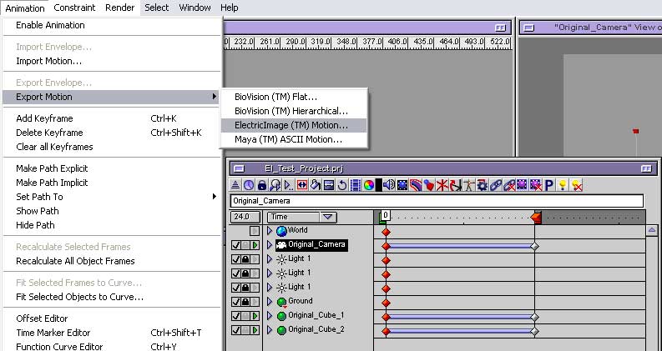Click the blue letter P toolbar icon

click(x=549, y=184)
